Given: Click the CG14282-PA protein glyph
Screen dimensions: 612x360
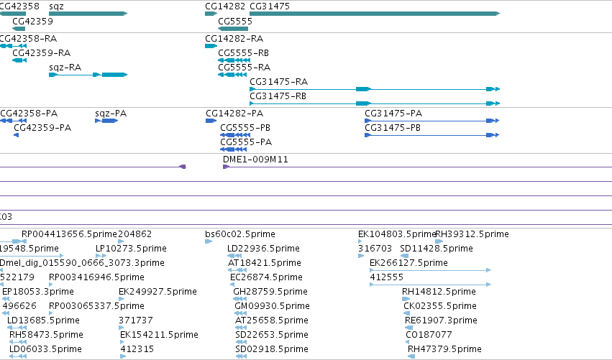Looking at the screenshot, I should pos(211,121).
